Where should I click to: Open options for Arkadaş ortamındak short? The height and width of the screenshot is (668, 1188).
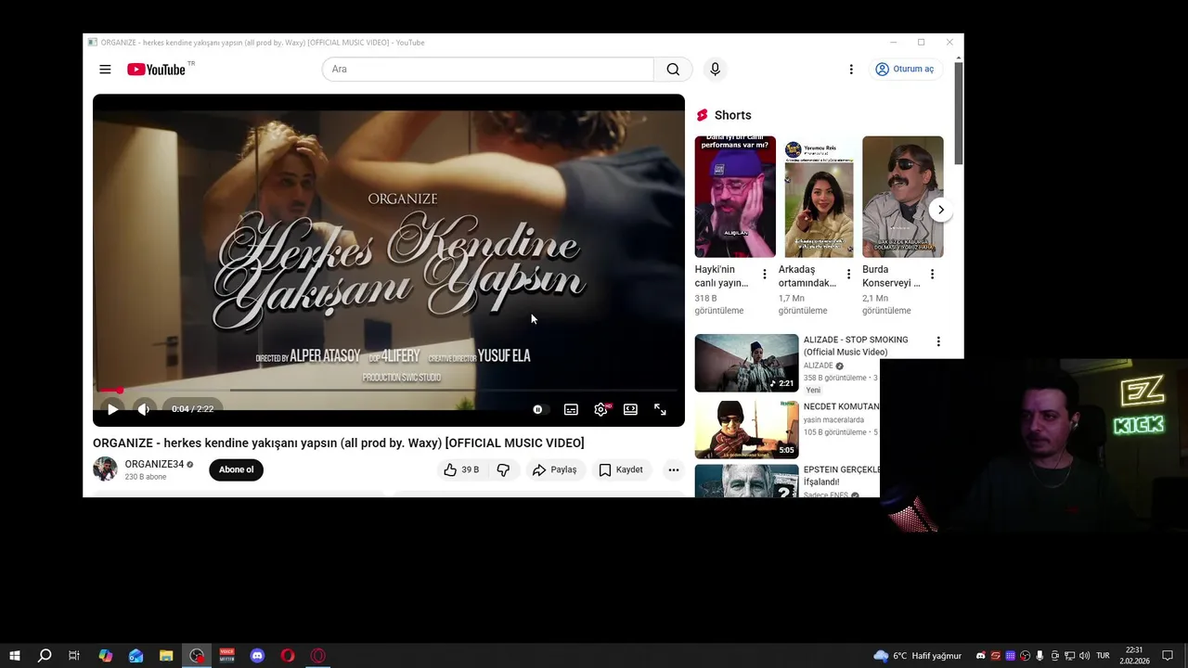pos(848,275)
